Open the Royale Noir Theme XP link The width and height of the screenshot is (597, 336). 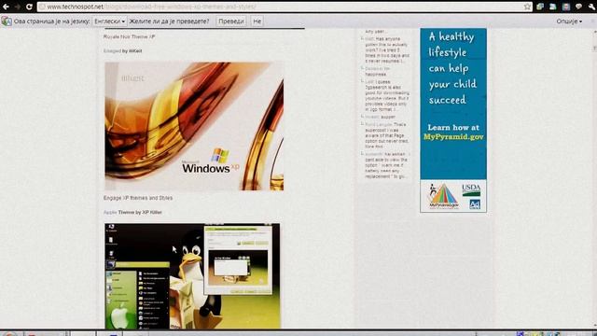[x=129, y=37]
